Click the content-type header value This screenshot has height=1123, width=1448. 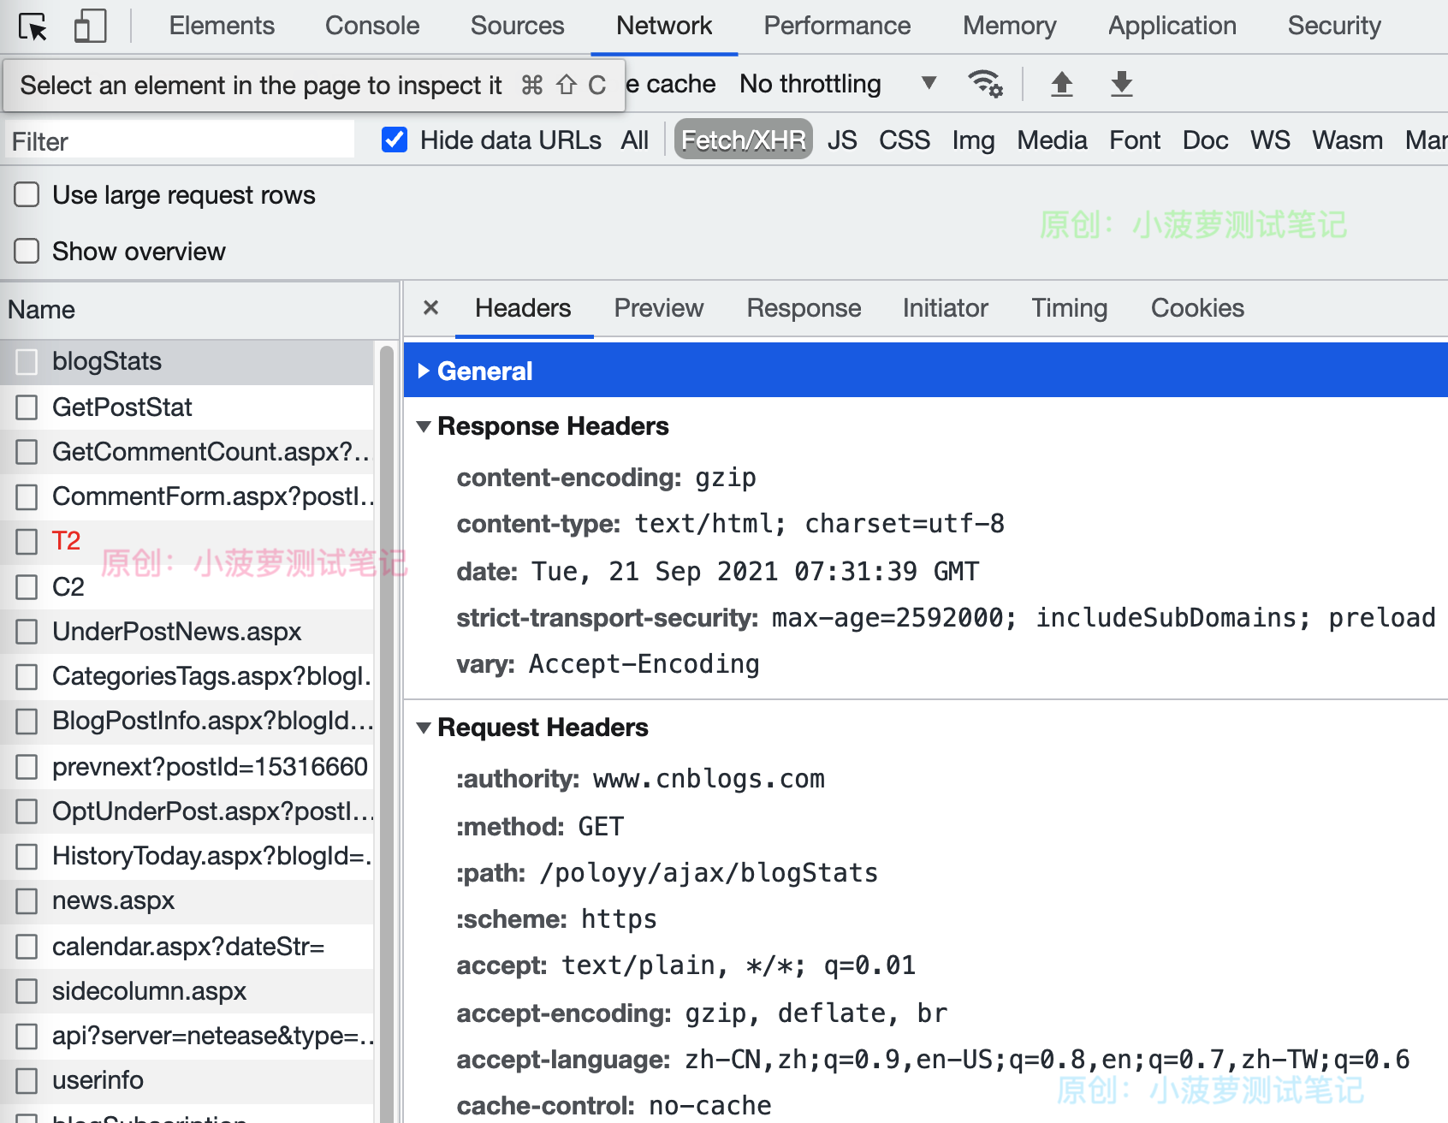pos(819,524)
